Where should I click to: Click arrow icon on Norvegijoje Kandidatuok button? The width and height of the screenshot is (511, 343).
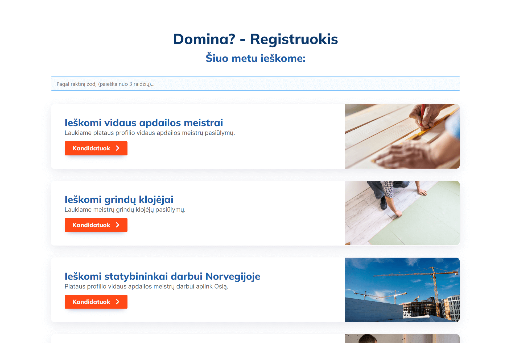pos(118,302)
